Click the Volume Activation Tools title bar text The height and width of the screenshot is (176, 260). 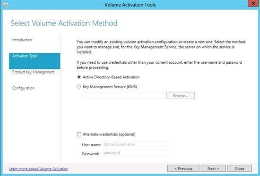tap(130, 5)
